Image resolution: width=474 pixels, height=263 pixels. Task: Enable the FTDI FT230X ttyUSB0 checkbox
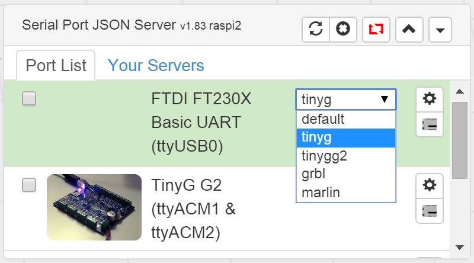tap(29, 99)
